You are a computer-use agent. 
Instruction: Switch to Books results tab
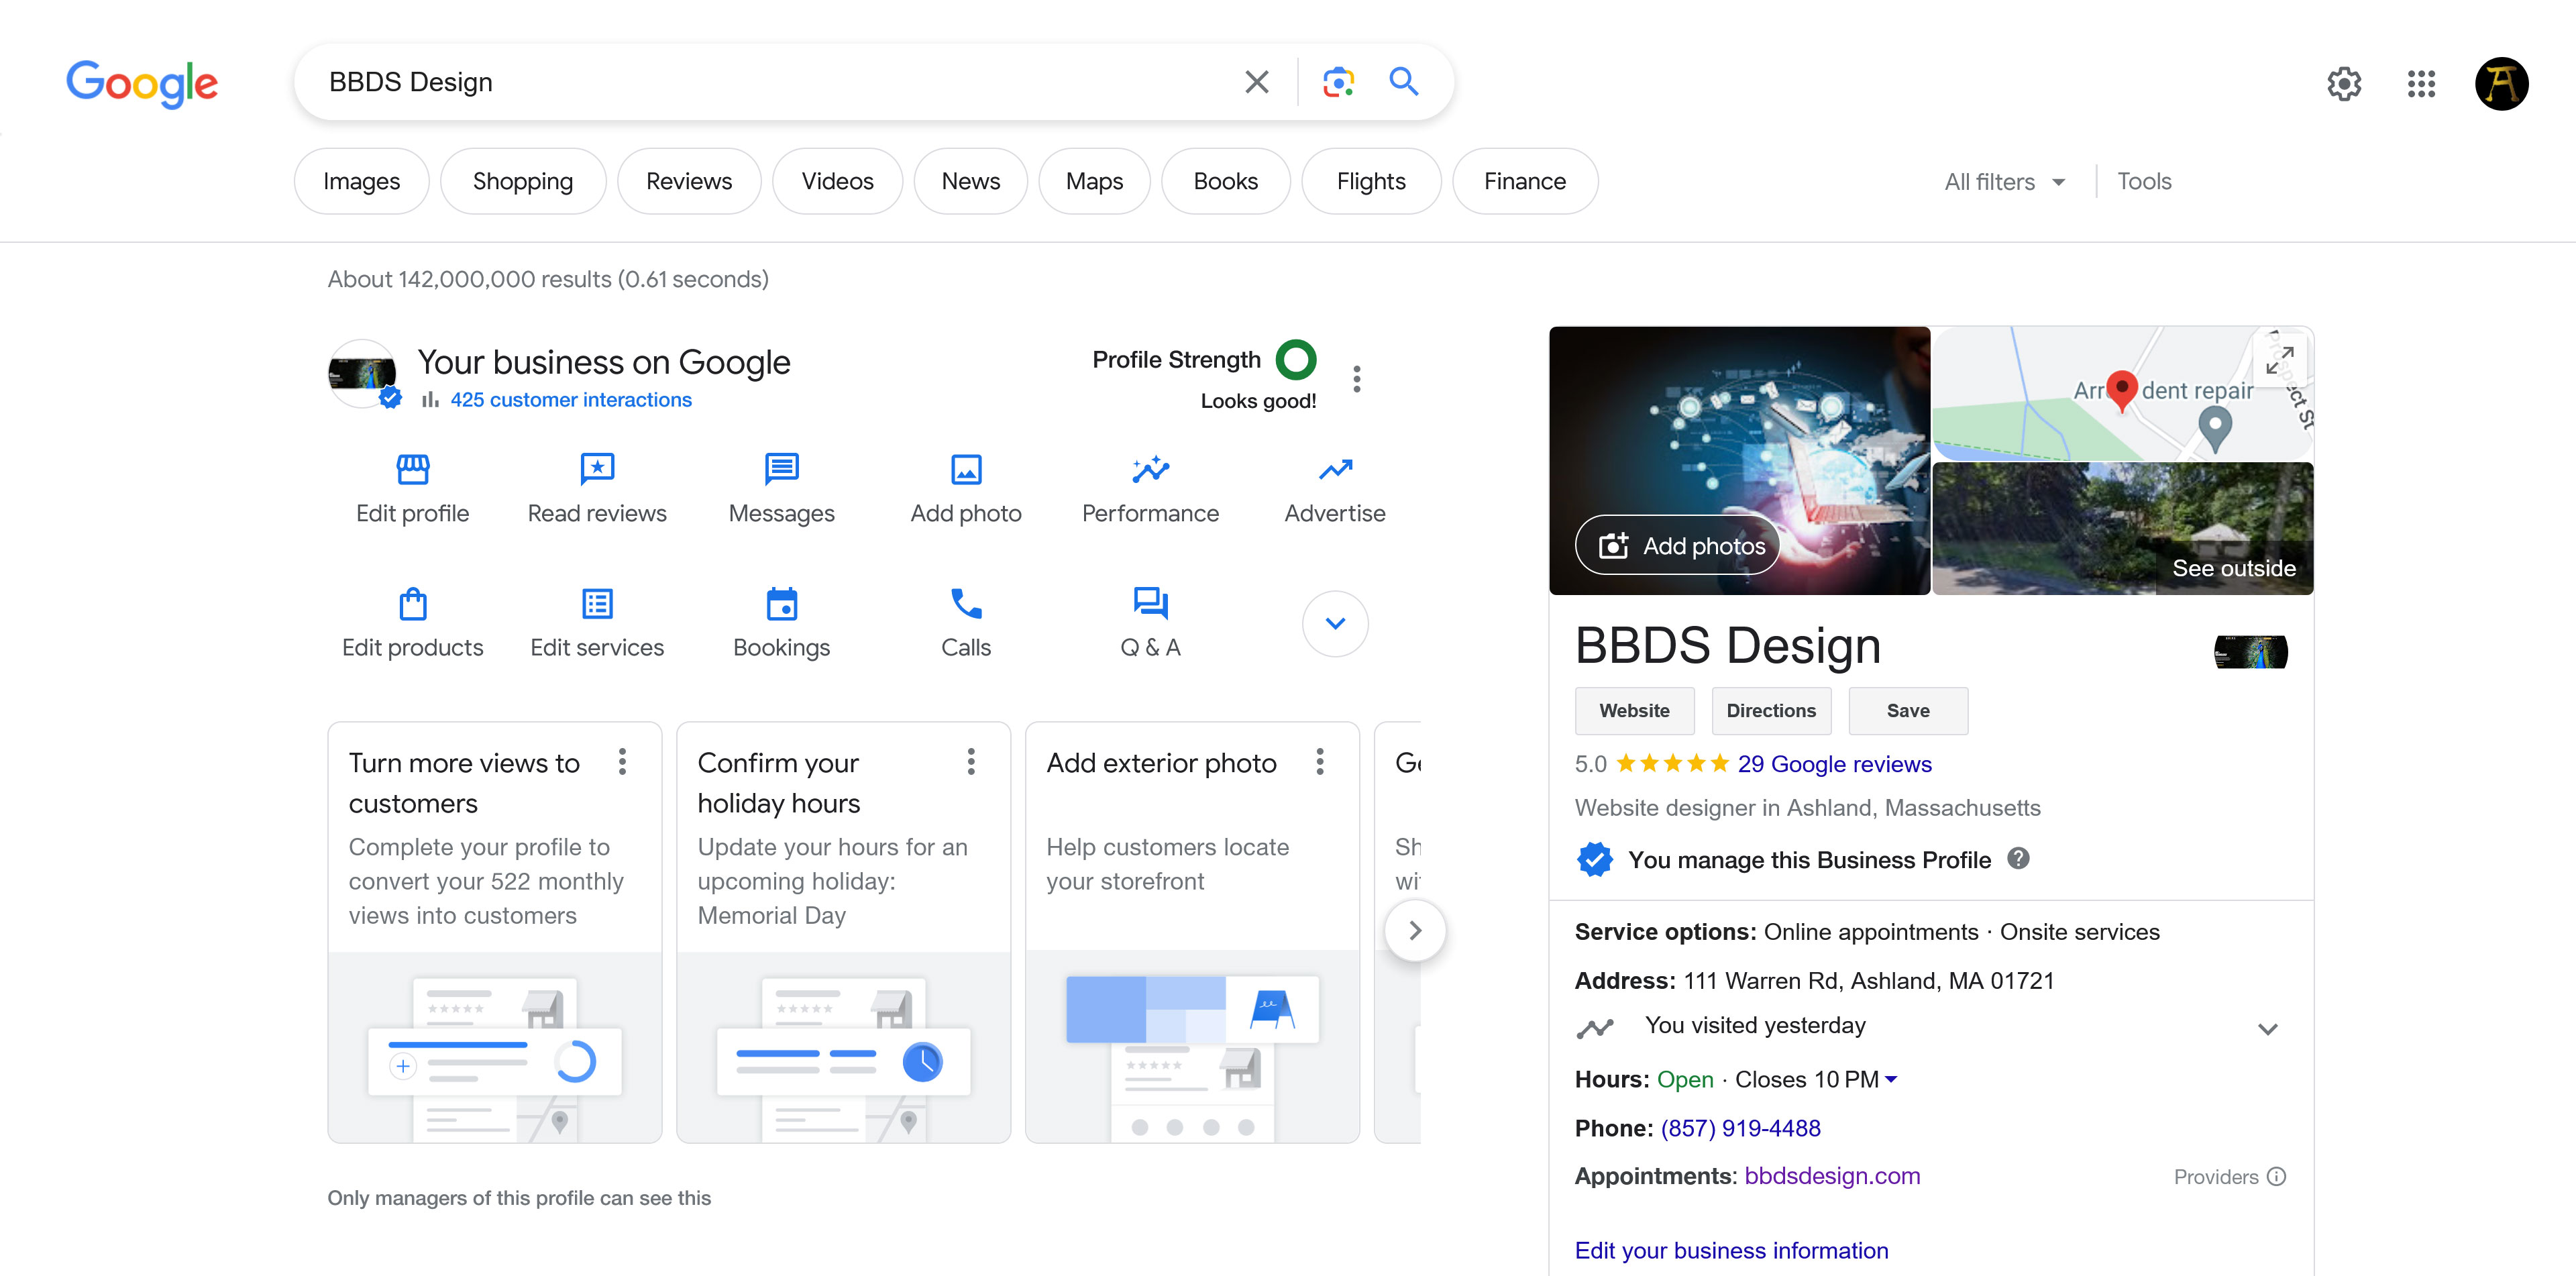click(1225, 181)
